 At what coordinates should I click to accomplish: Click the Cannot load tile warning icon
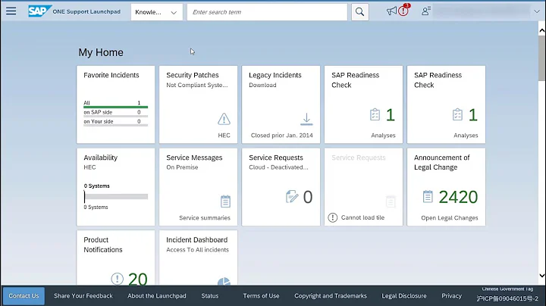(x=333, y=217)
